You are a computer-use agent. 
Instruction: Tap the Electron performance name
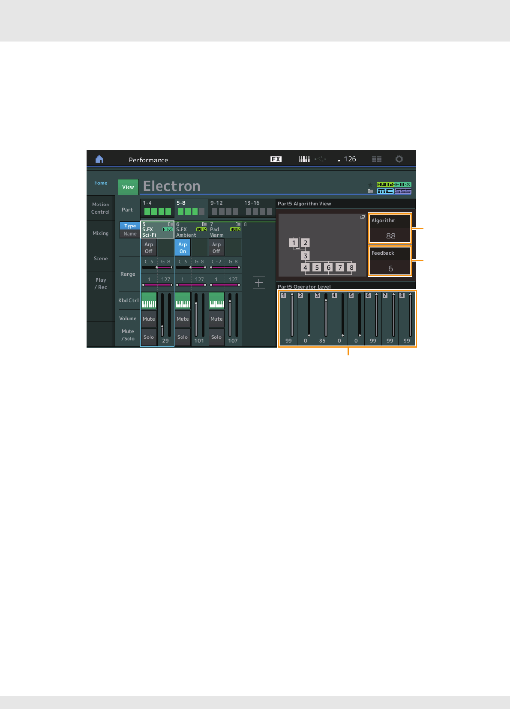coord(172,186)
